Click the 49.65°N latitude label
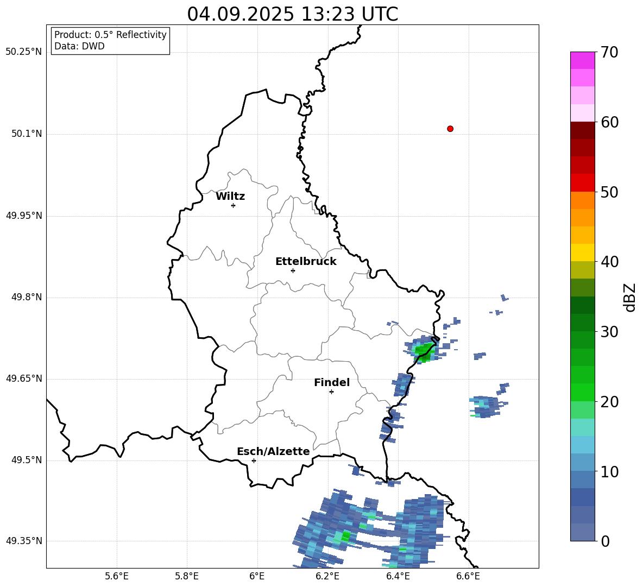The width and height of the screenshot is (643, 587). [24, 378]
